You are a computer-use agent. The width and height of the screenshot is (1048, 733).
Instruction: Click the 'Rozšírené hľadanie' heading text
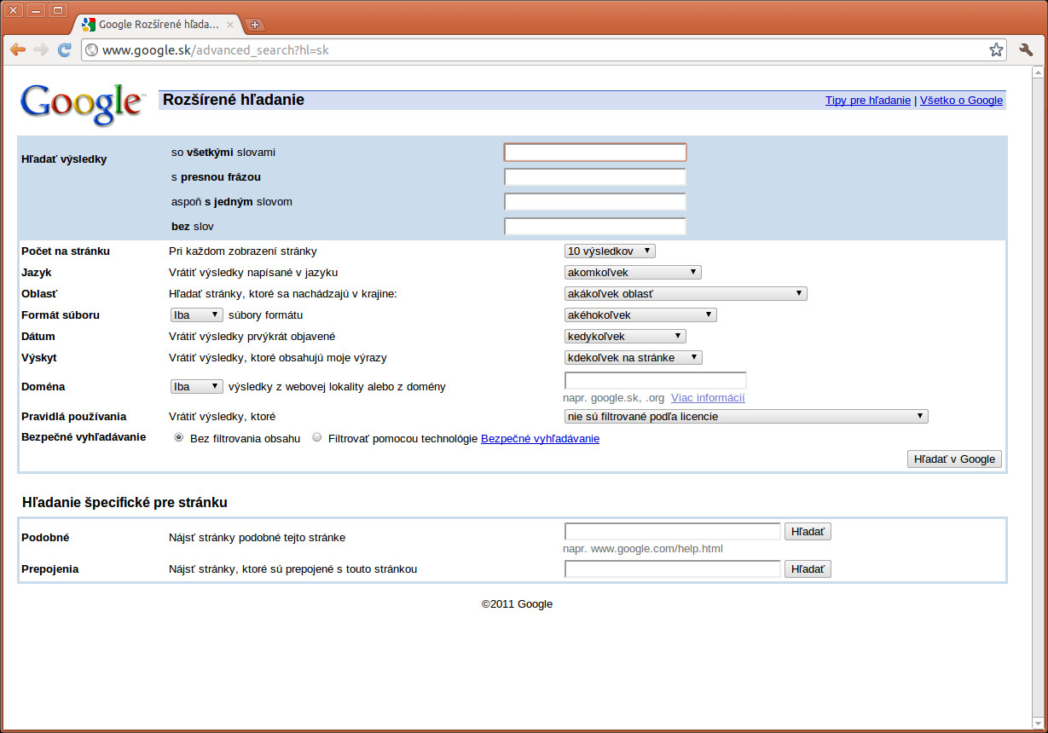[x=234, y=100]
